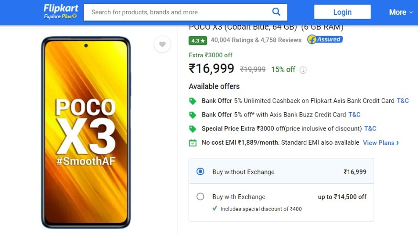Click green tag icon beside Special Price
The width and height of the screenshot is (418, 234).
coord(193,128)
